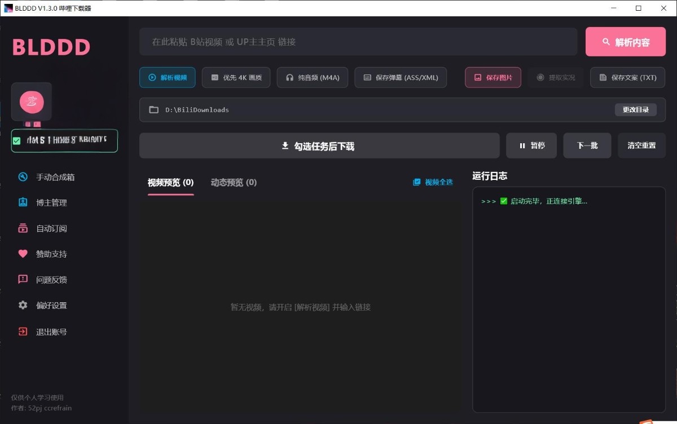Image resolution: width=677 pixels, height=424 pixels.
Task: Click the BLDDD app icon in the title bar
Action: coord(8,8)
